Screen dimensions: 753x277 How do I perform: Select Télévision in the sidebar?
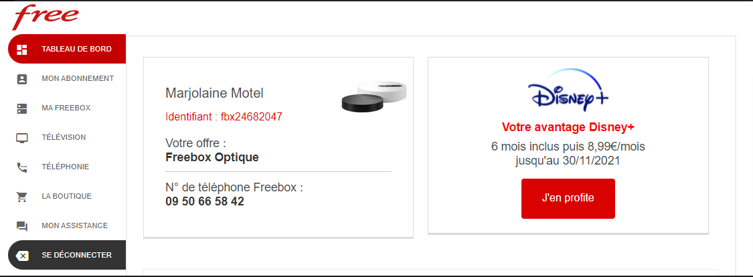(64, 137)
